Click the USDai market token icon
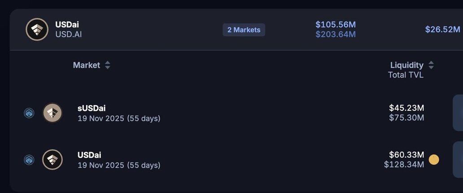Screen dimensions: 463x193 coord(52,160)
